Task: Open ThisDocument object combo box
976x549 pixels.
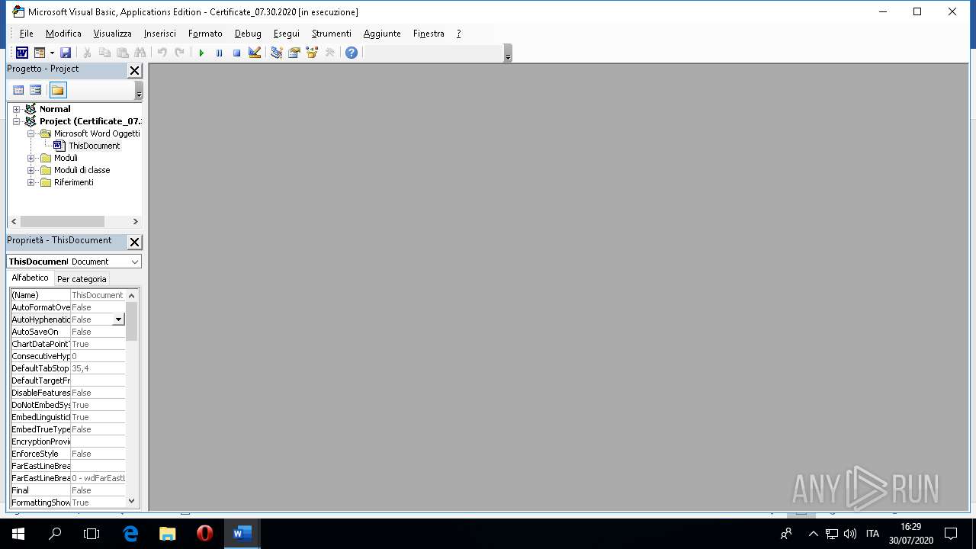Action: coord(74,262)
